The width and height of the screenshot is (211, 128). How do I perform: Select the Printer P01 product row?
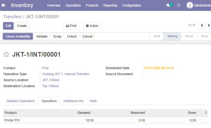pos(105,120)
